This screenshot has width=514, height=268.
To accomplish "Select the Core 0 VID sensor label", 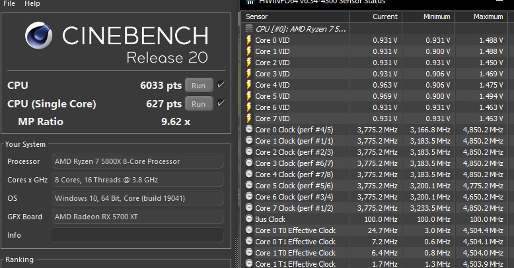I will (272, 40).
